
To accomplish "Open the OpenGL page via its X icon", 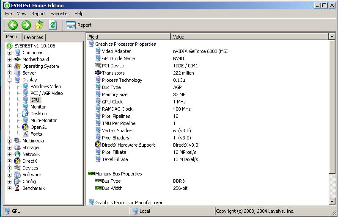I will click(x=25, y=127).
